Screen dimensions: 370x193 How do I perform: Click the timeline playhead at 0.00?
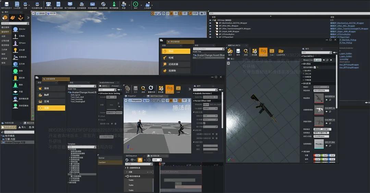pyautogui.click(x=160, y=164)
